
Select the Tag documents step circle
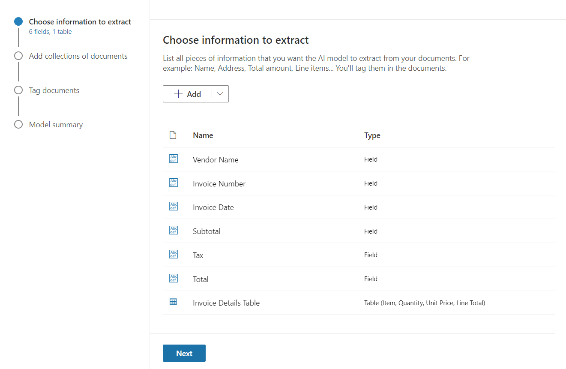point(18,90)
